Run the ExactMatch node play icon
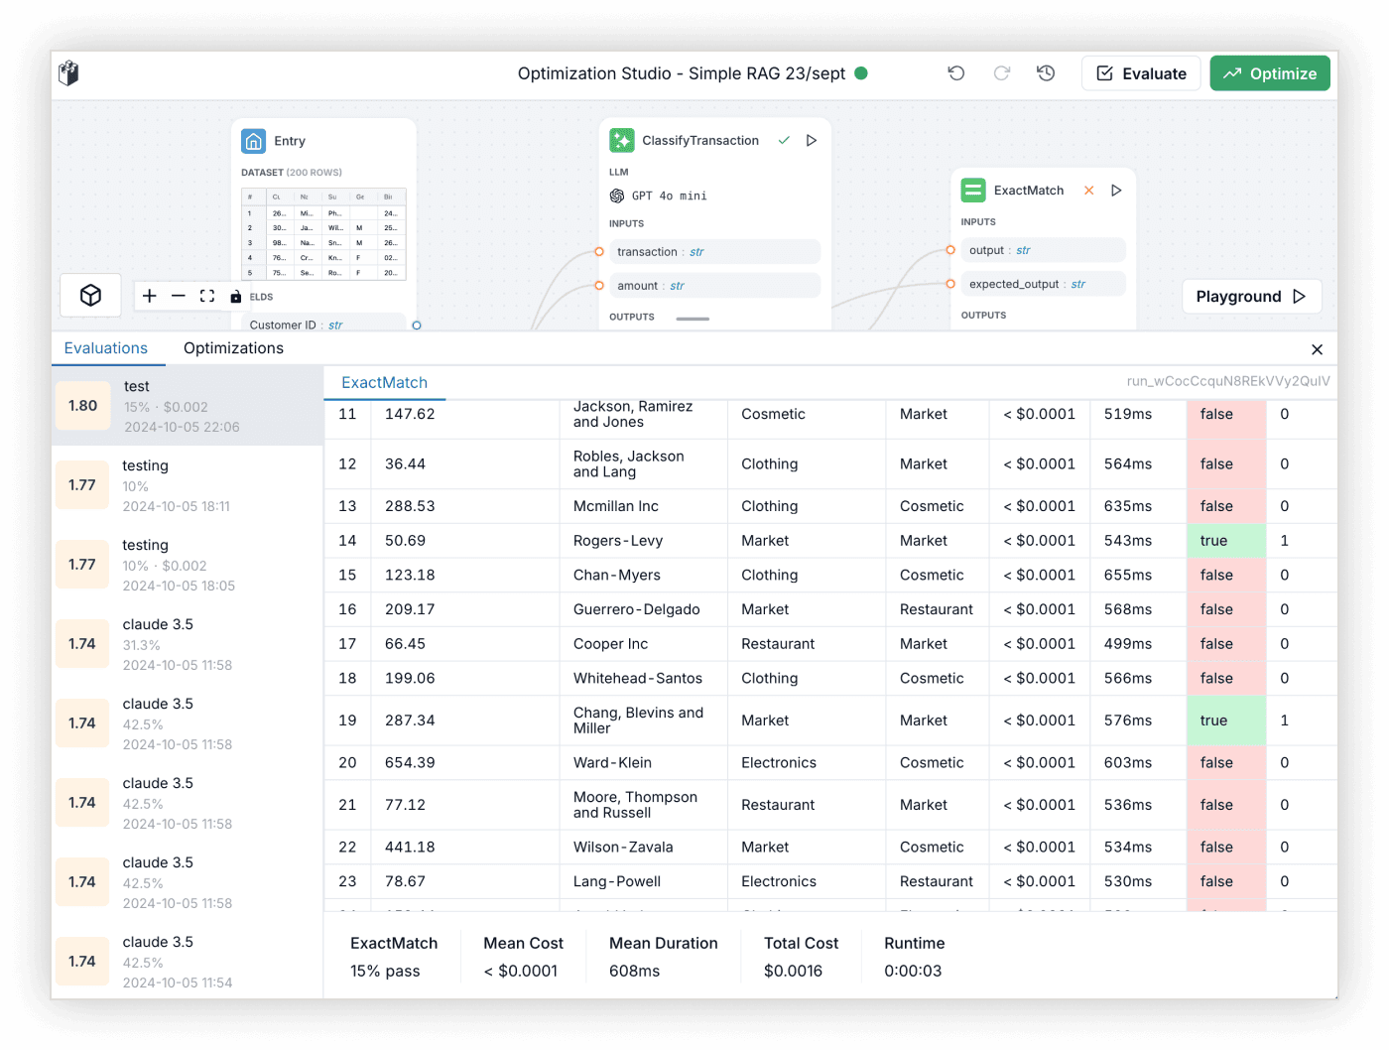This screenshot has height=1050, width=1389. [1116, 191]
